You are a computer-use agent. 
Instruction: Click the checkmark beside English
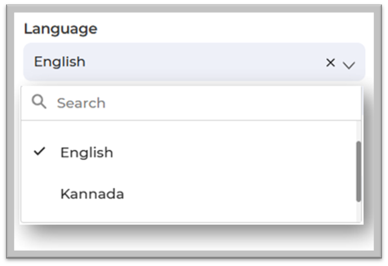tap(39, 151)
